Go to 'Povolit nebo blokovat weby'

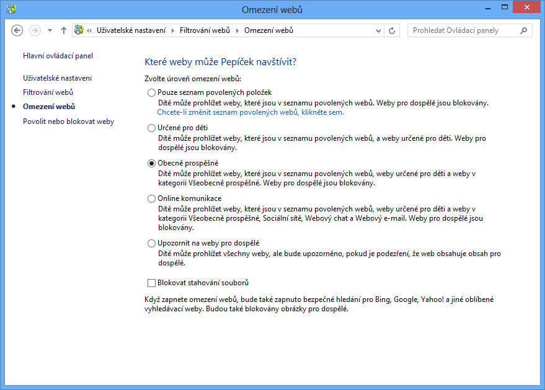coord(68,122)
